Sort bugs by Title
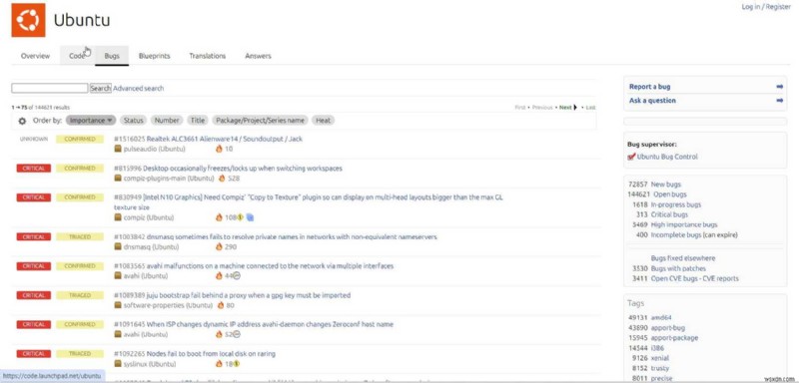The image size is (799, 383). coord(198,121)
